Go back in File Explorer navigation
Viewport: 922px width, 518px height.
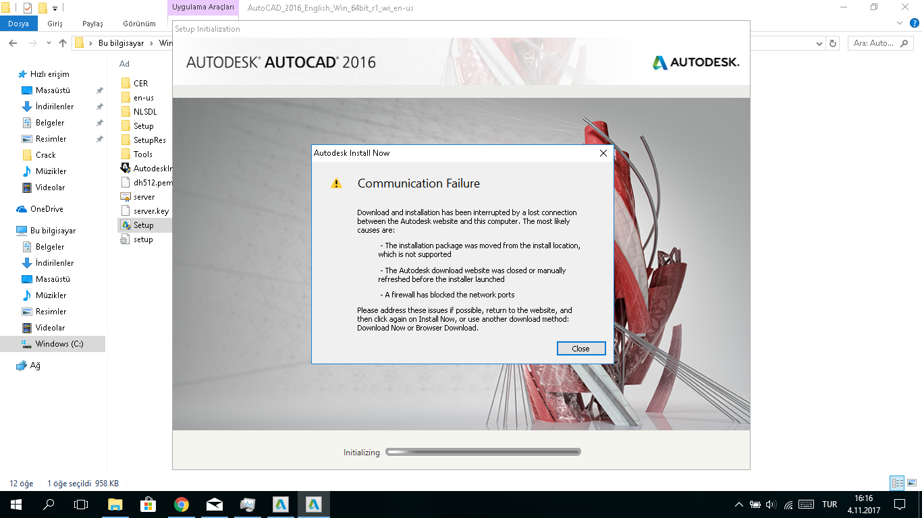13,43
